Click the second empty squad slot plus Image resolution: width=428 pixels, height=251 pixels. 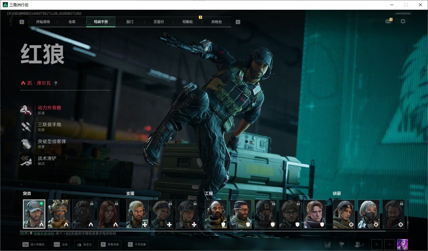coord(390,244)
